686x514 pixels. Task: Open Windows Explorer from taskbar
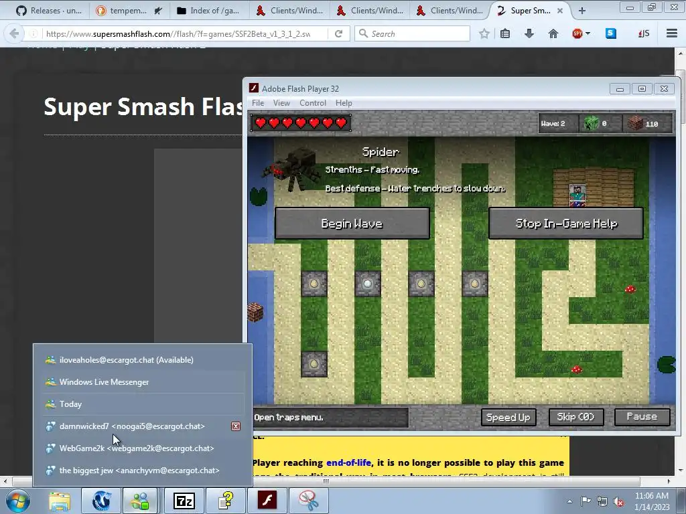point(60,501)
